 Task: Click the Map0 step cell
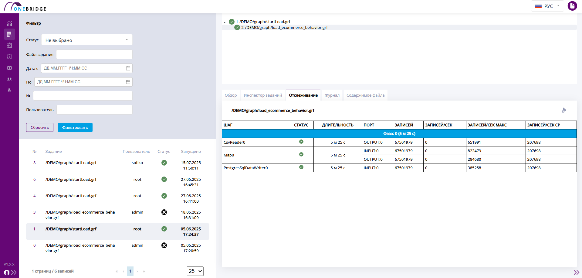(x=255, y=155)
